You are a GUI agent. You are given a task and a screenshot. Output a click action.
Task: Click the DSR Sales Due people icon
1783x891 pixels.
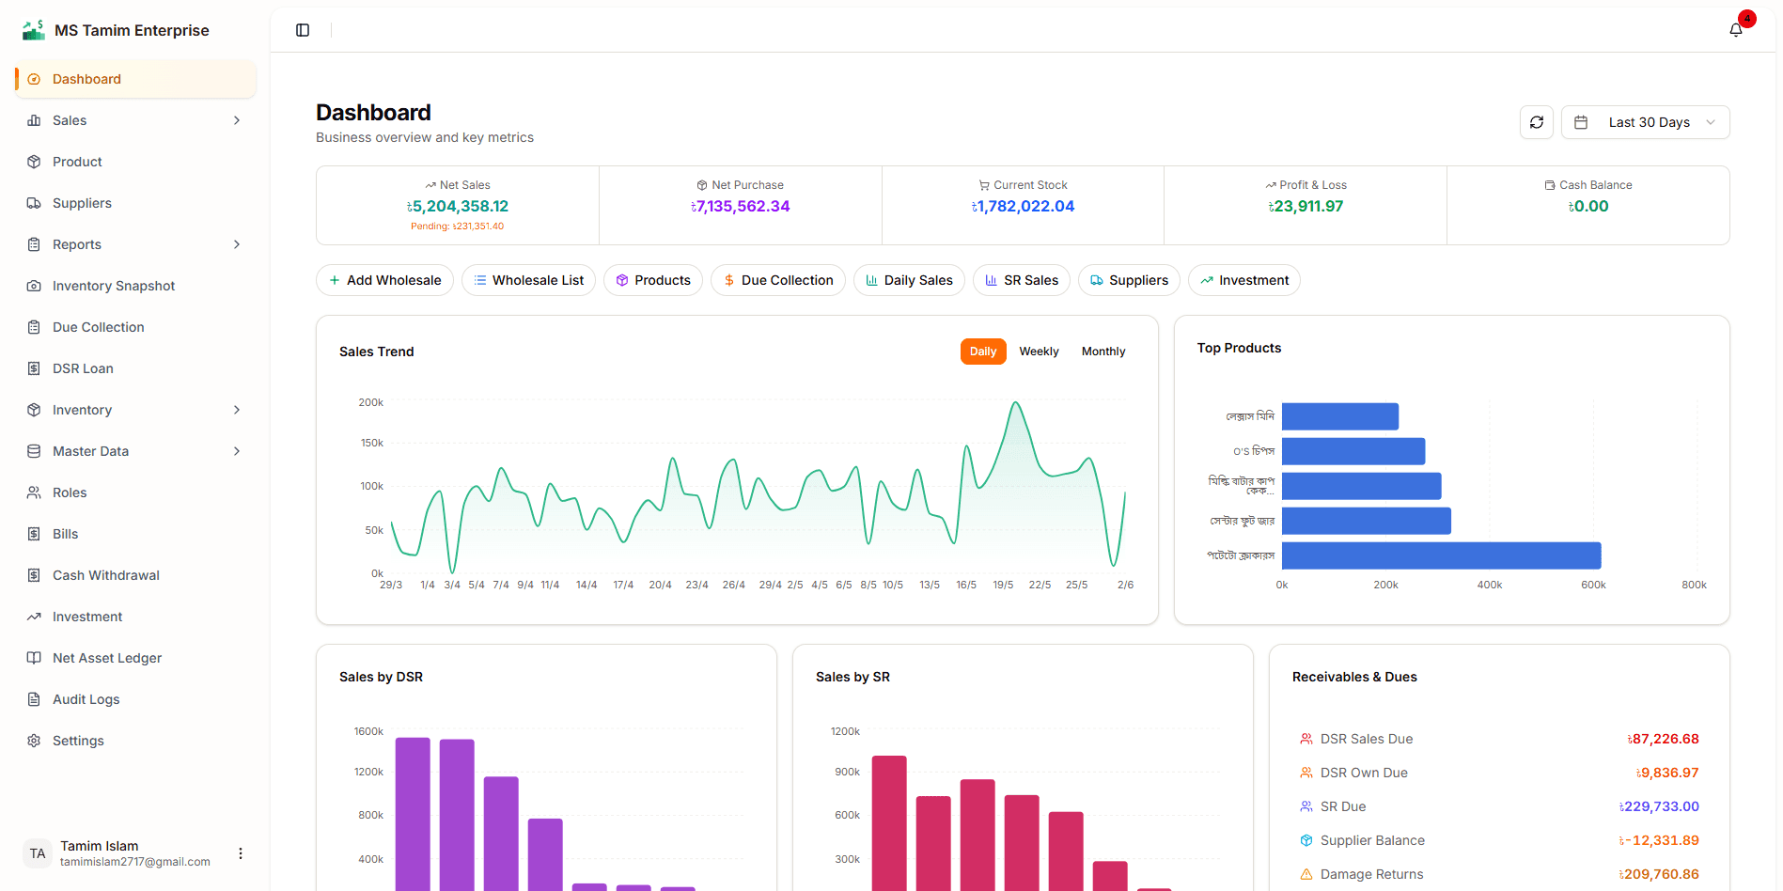[1306, 739]
